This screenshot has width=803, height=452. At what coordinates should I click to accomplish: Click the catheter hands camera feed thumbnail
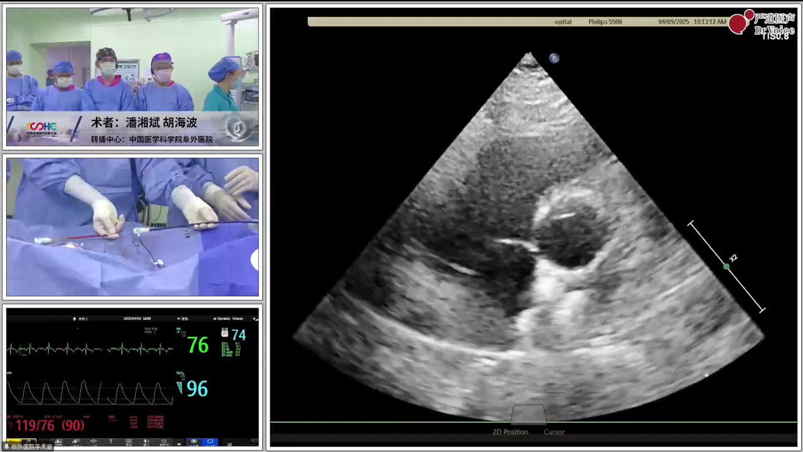tap(132, 226)
